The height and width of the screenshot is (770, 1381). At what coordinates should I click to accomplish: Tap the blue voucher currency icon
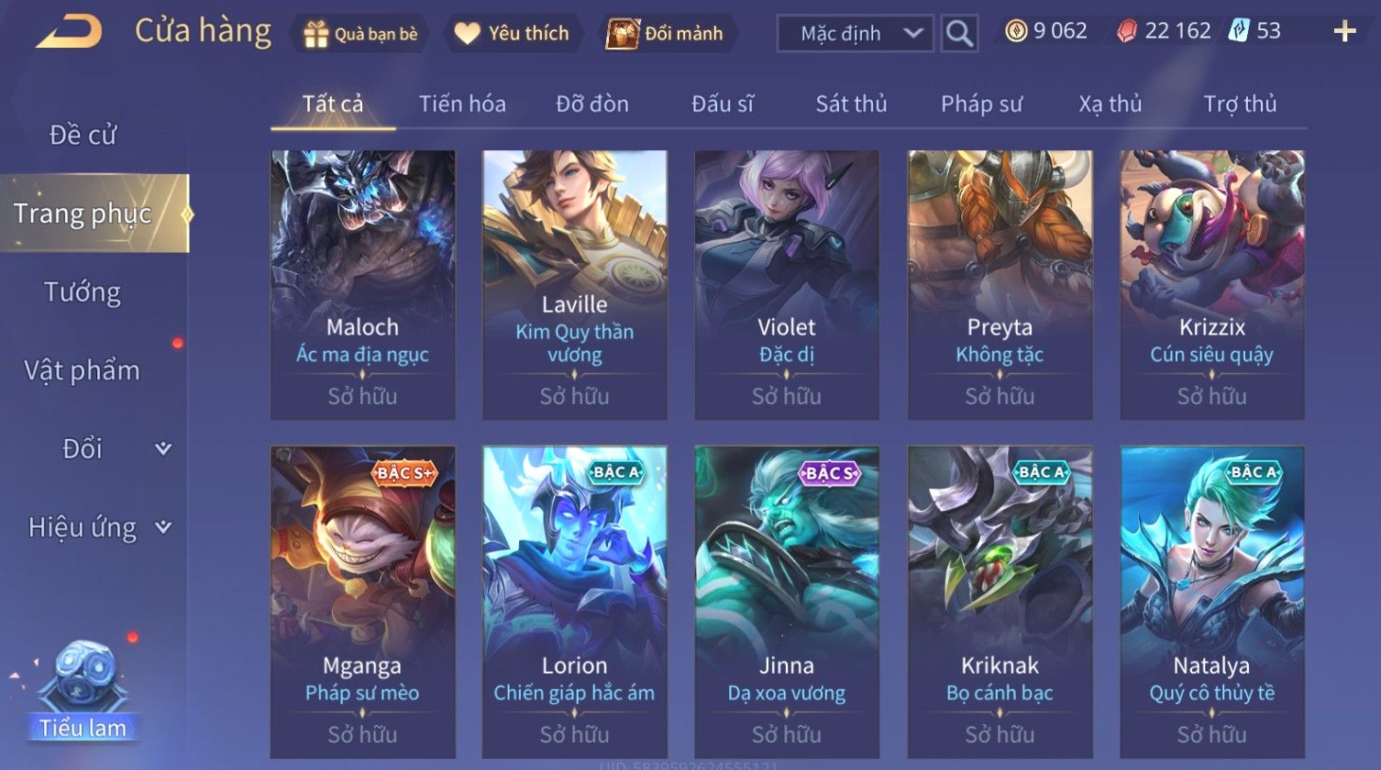(1239, 30)
